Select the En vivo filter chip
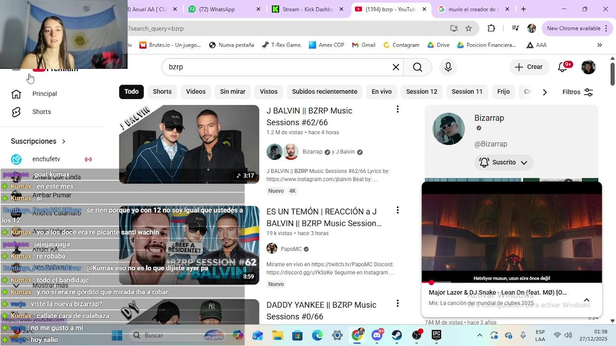Viewport: 616px width, 346px height. (382, 92)
